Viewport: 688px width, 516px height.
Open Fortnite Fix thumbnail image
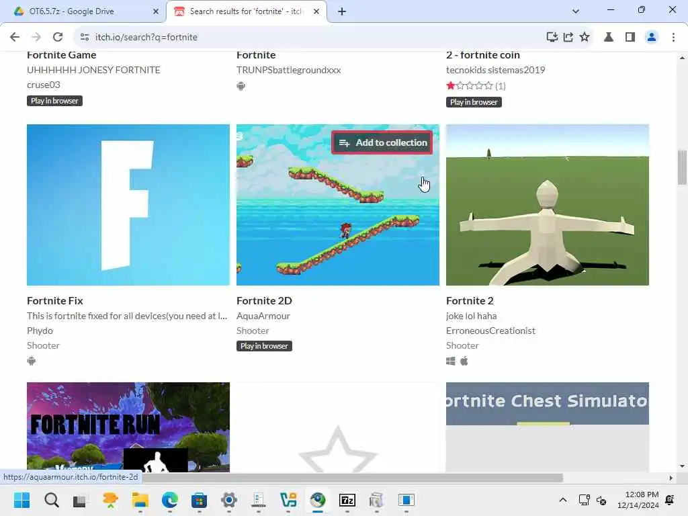tap(128, 205)
